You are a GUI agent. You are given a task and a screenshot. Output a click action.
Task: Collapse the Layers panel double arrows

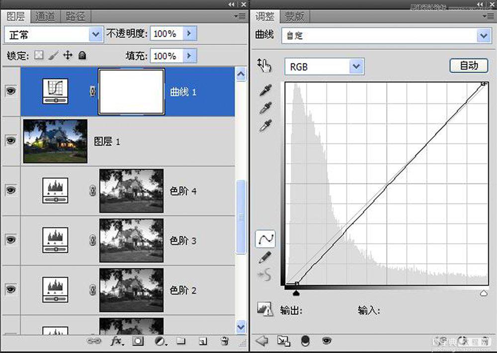232,4
